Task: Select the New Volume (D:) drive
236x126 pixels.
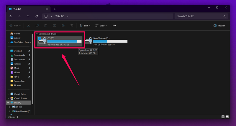Action: pyautogui.click(x=106, y=41)
